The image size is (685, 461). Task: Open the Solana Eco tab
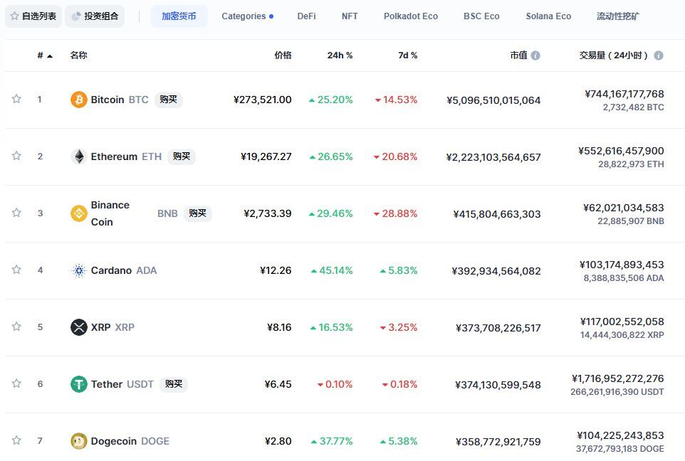click(x=548, y=16)
